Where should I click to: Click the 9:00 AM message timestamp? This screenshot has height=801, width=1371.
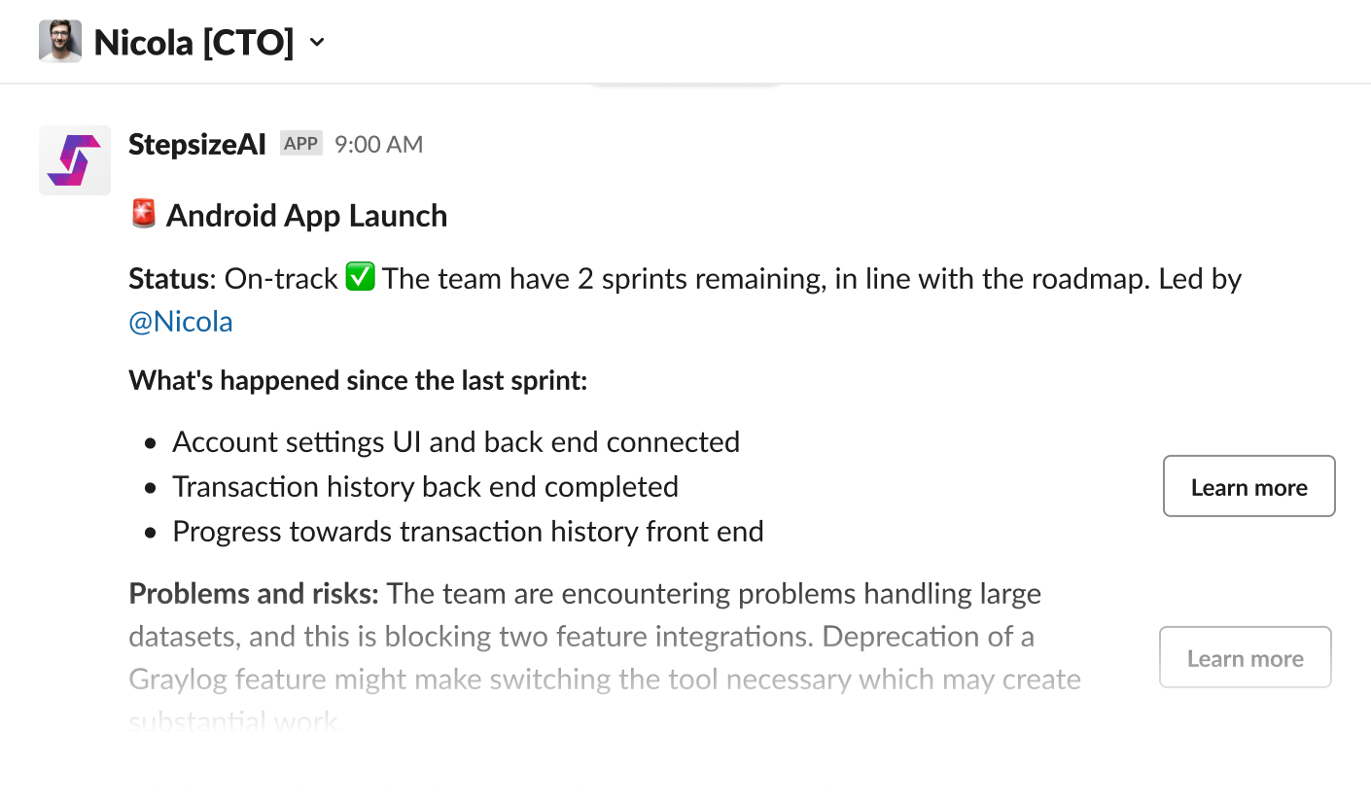pos(378,145)
